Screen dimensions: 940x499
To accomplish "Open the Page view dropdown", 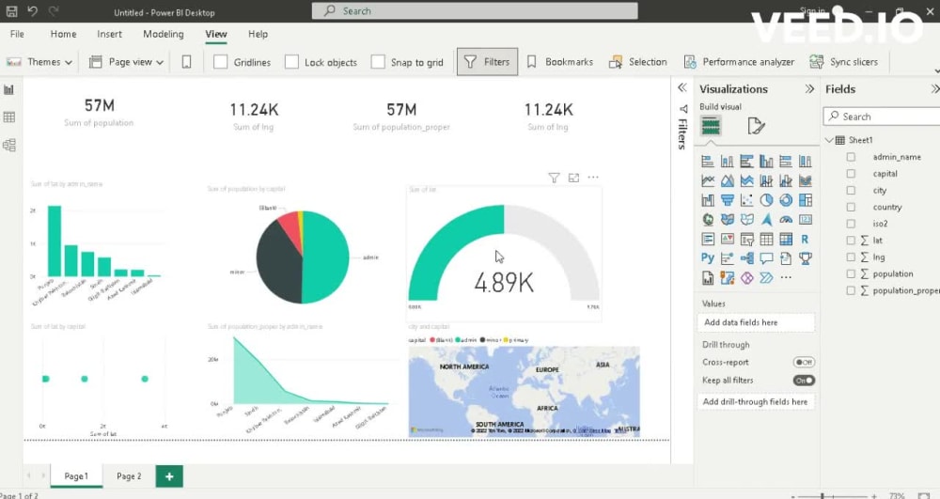I will 127,62.
